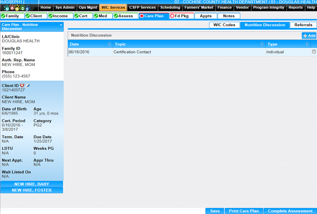Expand the NEW HIRE, BABY client panel
The image size is (317, 214).
pos(32,184)
